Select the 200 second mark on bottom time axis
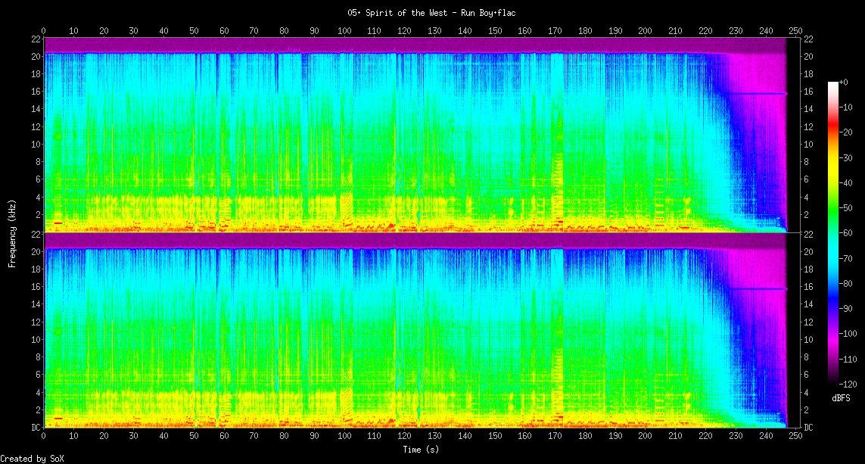This screenshot has height=464, width=865. pyautogui.click(x=645, y=437)
